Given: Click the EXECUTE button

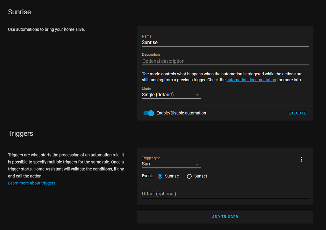Looking at the screenshot, I should click(x=297, y=113).
